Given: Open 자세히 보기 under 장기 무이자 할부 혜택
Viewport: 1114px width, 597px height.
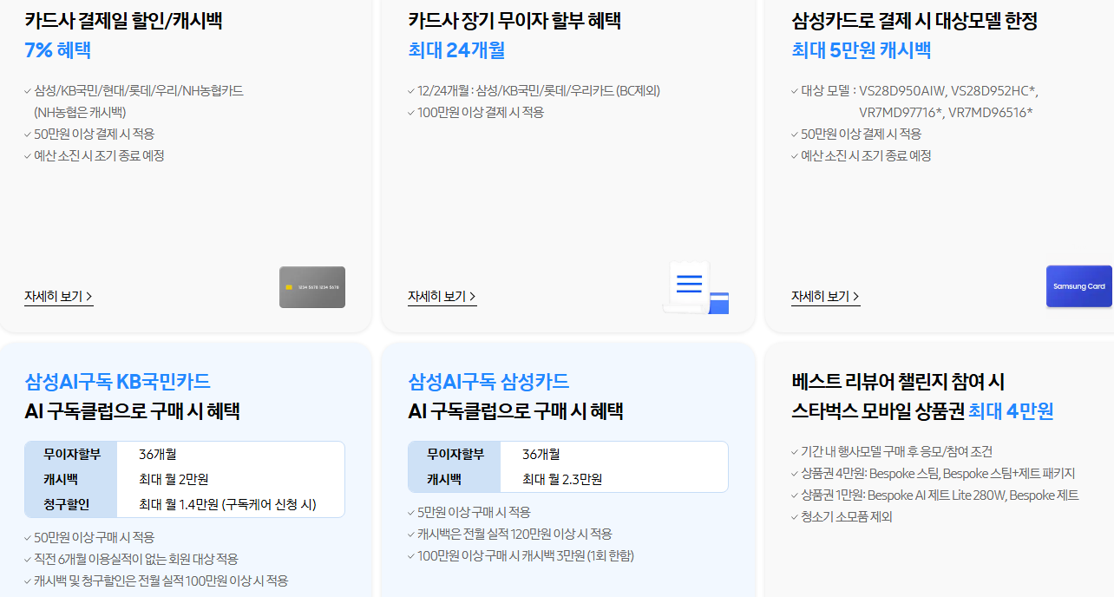Looking at the screenshot, I should (442, 297).
